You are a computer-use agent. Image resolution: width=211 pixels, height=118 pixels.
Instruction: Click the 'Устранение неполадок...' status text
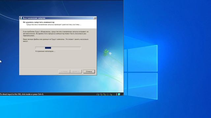click(45, 51)
